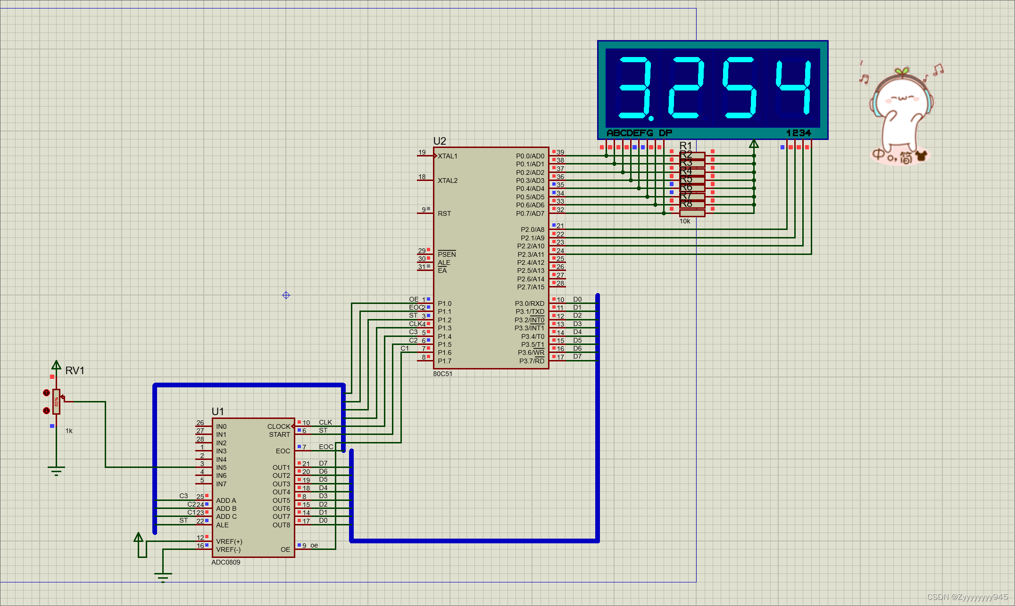Click RV1 potentiometer decrease arrow button
Screen dimensions: 1015x606
[x=46, y=410]
